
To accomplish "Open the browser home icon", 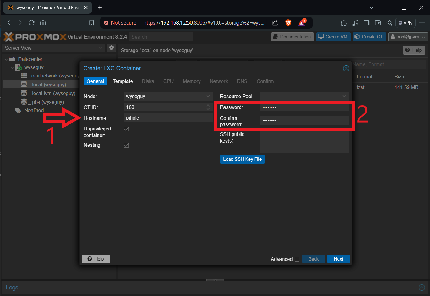I will [x=43, y=23].
